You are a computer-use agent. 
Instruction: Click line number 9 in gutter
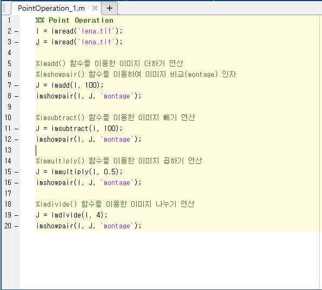9,107
